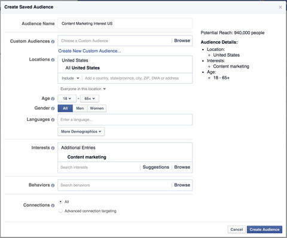Click the info icon beside Age

coord(53,99)
